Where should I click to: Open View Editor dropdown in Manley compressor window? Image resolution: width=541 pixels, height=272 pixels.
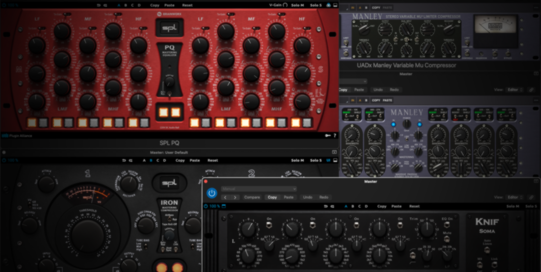tap(515, 90)
